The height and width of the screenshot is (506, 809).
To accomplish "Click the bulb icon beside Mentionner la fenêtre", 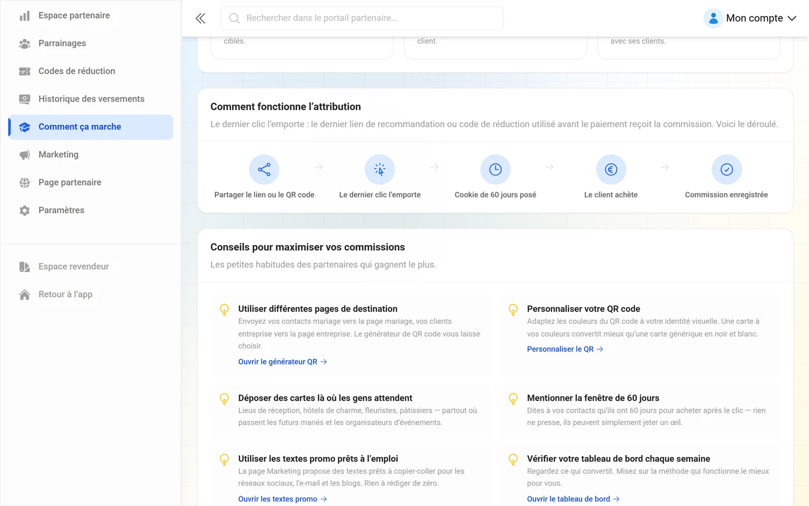I will (513, 399).
